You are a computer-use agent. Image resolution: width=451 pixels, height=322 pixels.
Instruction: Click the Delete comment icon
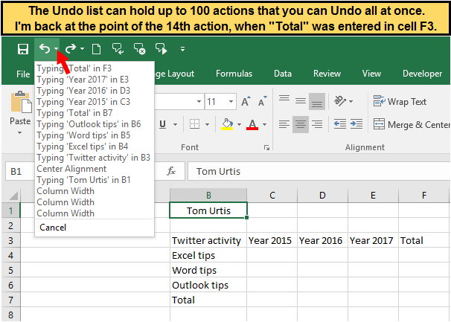click(139, 49)
